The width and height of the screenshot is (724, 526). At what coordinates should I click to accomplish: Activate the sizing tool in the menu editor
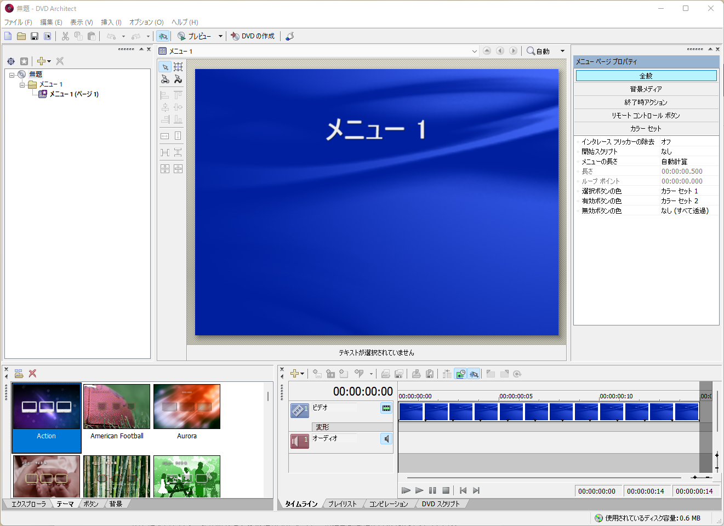click(178, 66)
